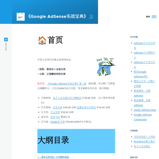This screenshot has width=159, height=159.
Task: Open 新浪博客：谷歌AdSense link
Action: pyautogui.click(x=142, y=93)
